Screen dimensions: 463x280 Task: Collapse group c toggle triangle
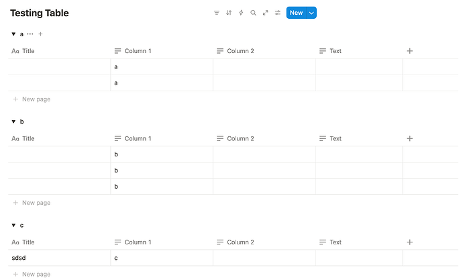pos(13,225)
